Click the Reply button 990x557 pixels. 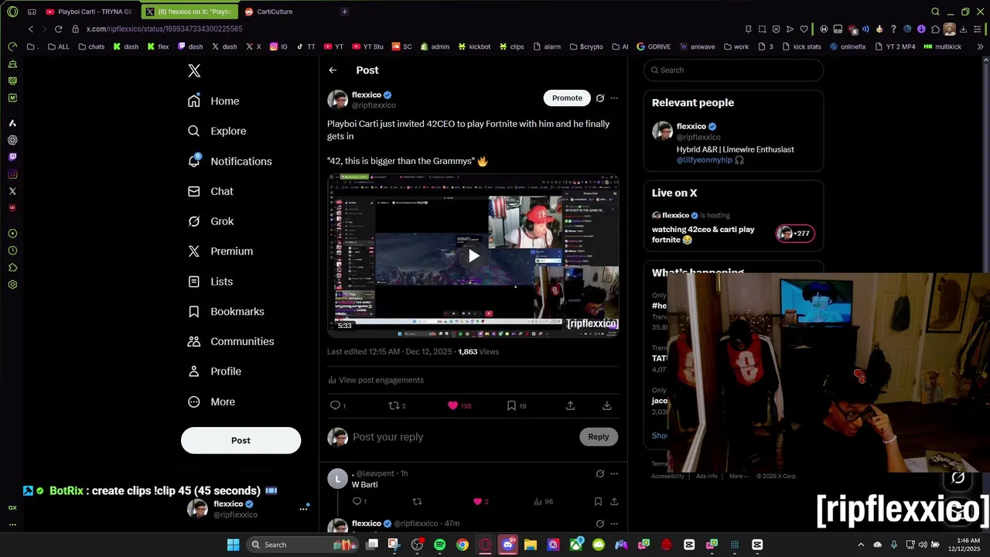click(x=599, y=437)
